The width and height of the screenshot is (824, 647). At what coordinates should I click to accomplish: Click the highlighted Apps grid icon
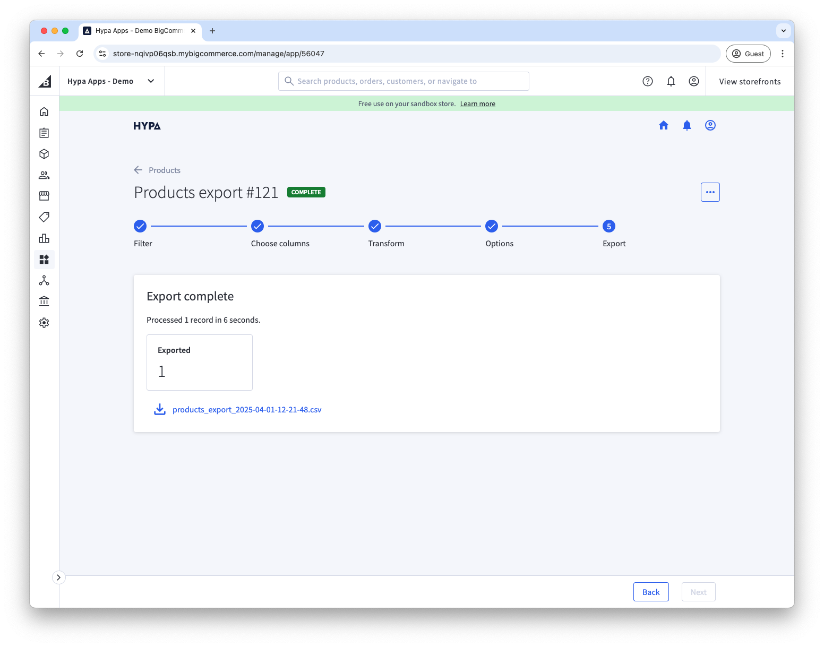coord(44,260)
